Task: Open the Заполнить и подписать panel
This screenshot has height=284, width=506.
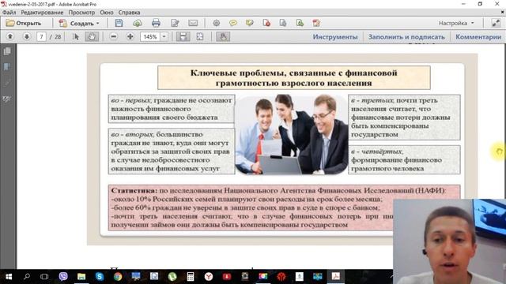Action: tap(406, 37)
